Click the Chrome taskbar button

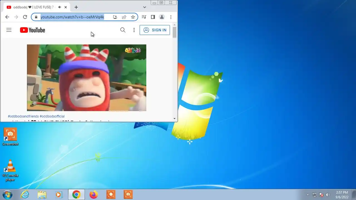(76, 194)
